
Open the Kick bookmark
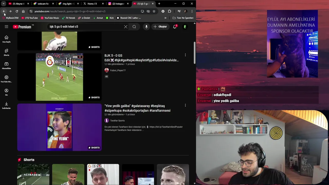pyautogui.click(x=110, y=18)
